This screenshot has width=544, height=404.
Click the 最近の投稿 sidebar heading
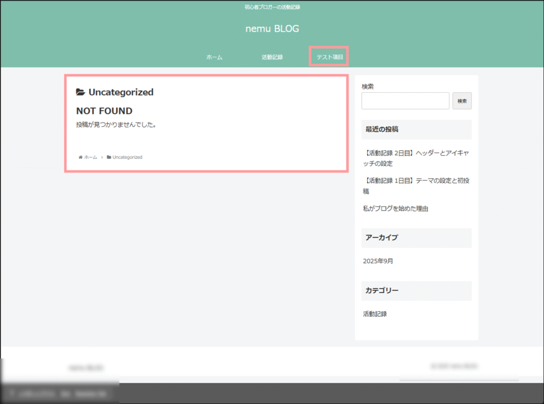pyautogui.click(x=382, y=129)
